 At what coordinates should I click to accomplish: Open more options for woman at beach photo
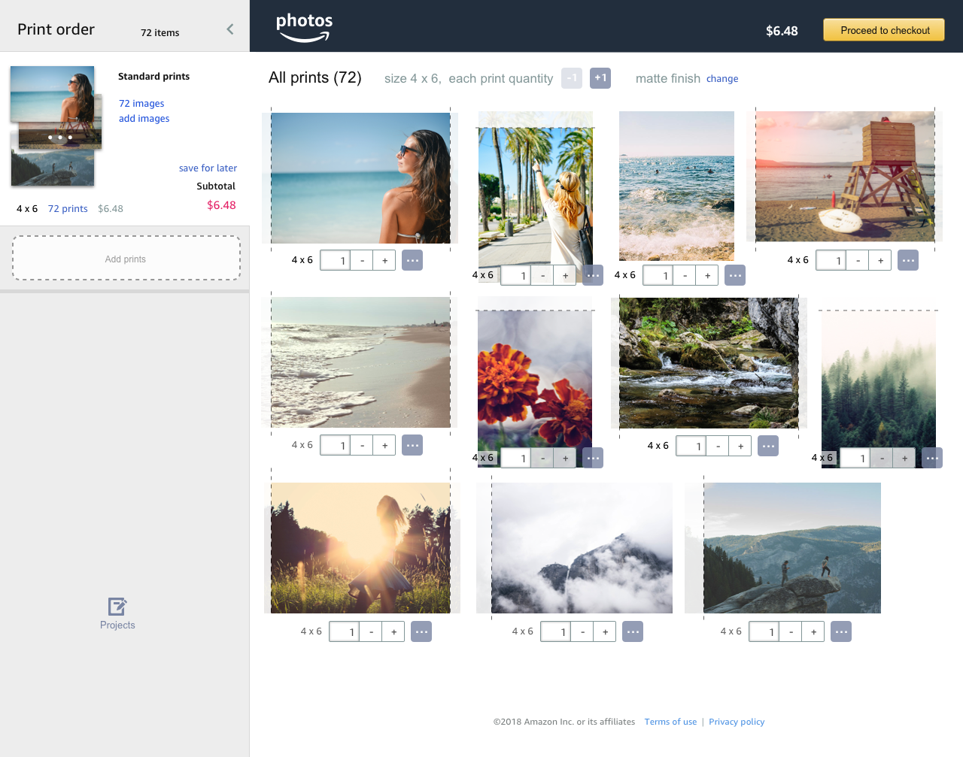pyautogui.click(x=412, y=260)
